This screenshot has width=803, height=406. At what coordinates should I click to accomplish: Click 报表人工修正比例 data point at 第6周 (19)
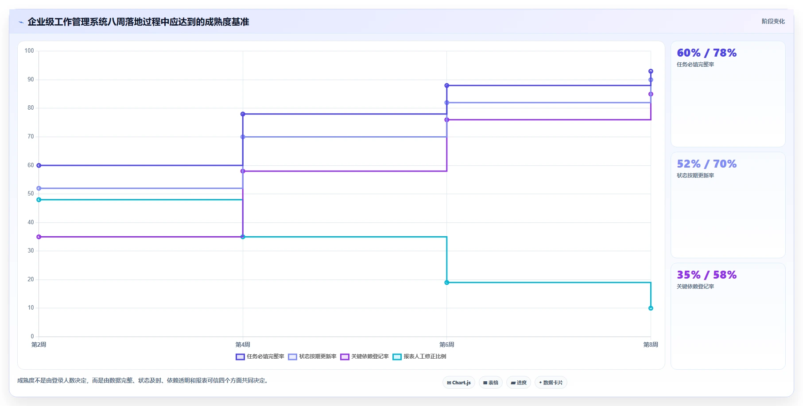447,283
